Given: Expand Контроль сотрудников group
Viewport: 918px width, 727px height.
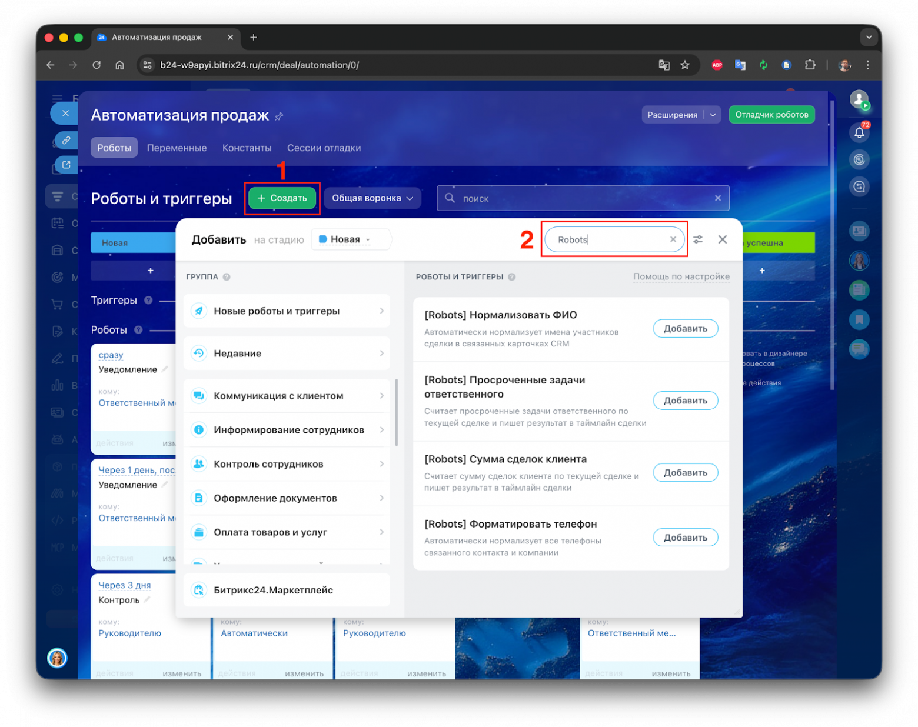Looking at the screenshot, I should (287, 464).
